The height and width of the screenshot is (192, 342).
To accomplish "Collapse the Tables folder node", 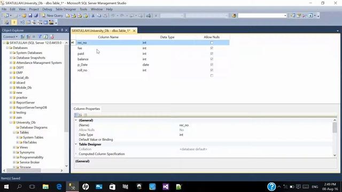I will click(14, 132).
